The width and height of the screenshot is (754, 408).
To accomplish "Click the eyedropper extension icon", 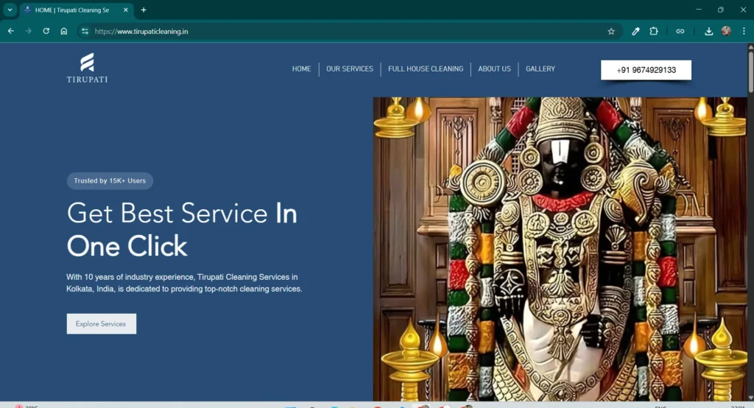I will [x=635, y=31].
